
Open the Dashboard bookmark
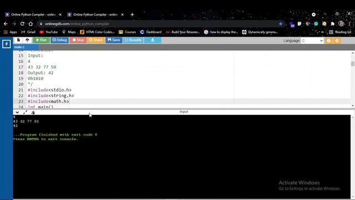point(151,32)
